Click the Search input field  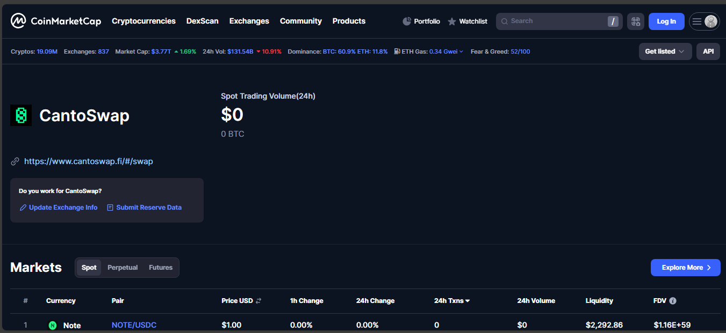(554, 21)
